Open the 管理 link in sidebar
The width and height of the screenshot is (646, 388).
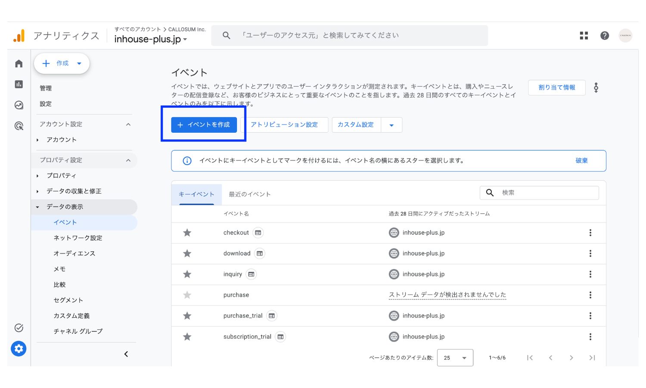pos(46,88)
